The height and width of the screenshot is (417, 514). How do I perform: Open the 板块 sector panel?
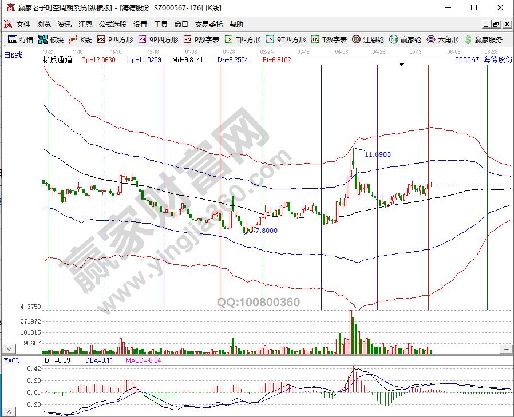tap(50, 39)
